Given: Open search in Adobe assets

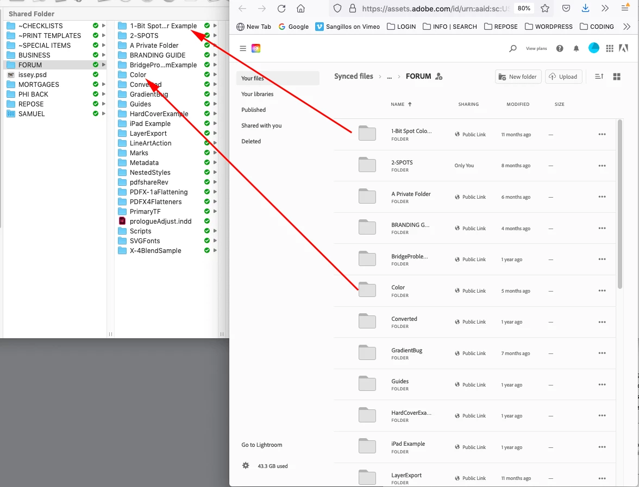Looking at the screenshot, I should (513, 48).
